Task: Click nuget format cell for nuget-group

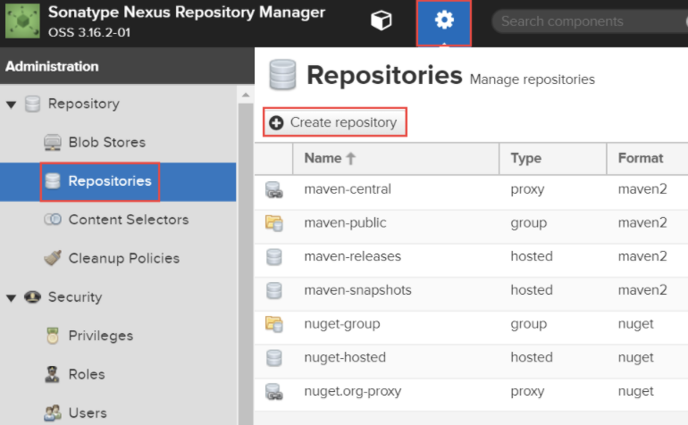Action: coord(636,324)
